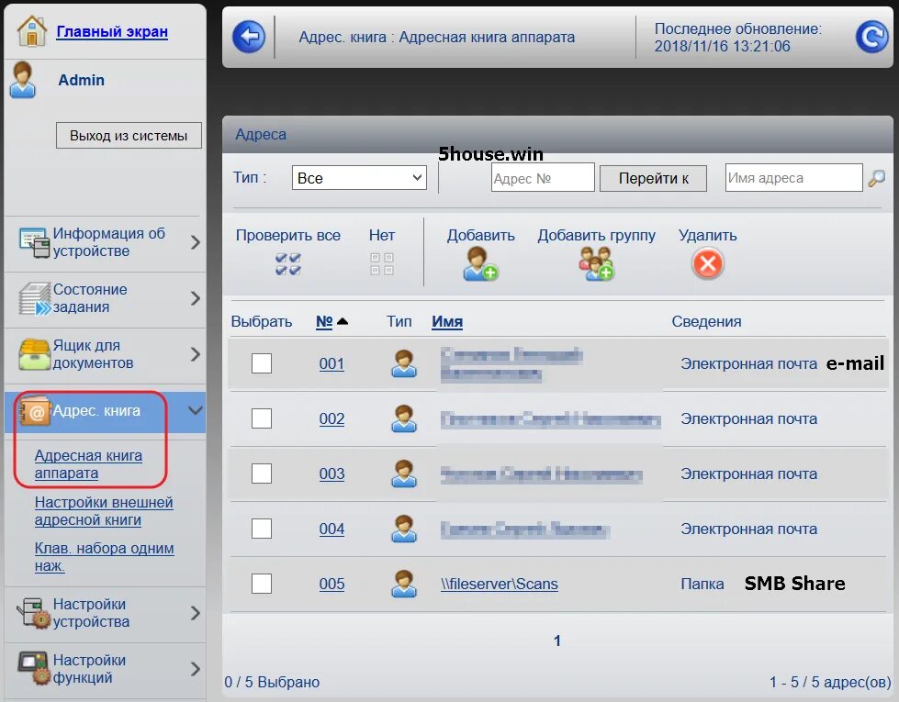Click the Добавить группу label
This screenshot has height=702, width=899.
point(596,236)
